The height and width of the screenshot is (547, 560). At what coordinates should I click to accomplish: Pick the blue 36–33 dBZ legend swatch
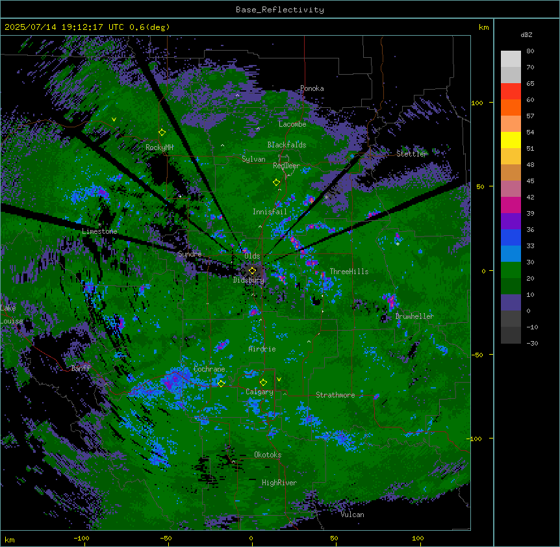[x=511, y=238]
